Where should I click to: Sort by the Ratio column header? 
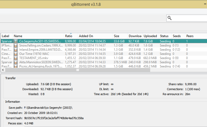(x=71, y=36)
